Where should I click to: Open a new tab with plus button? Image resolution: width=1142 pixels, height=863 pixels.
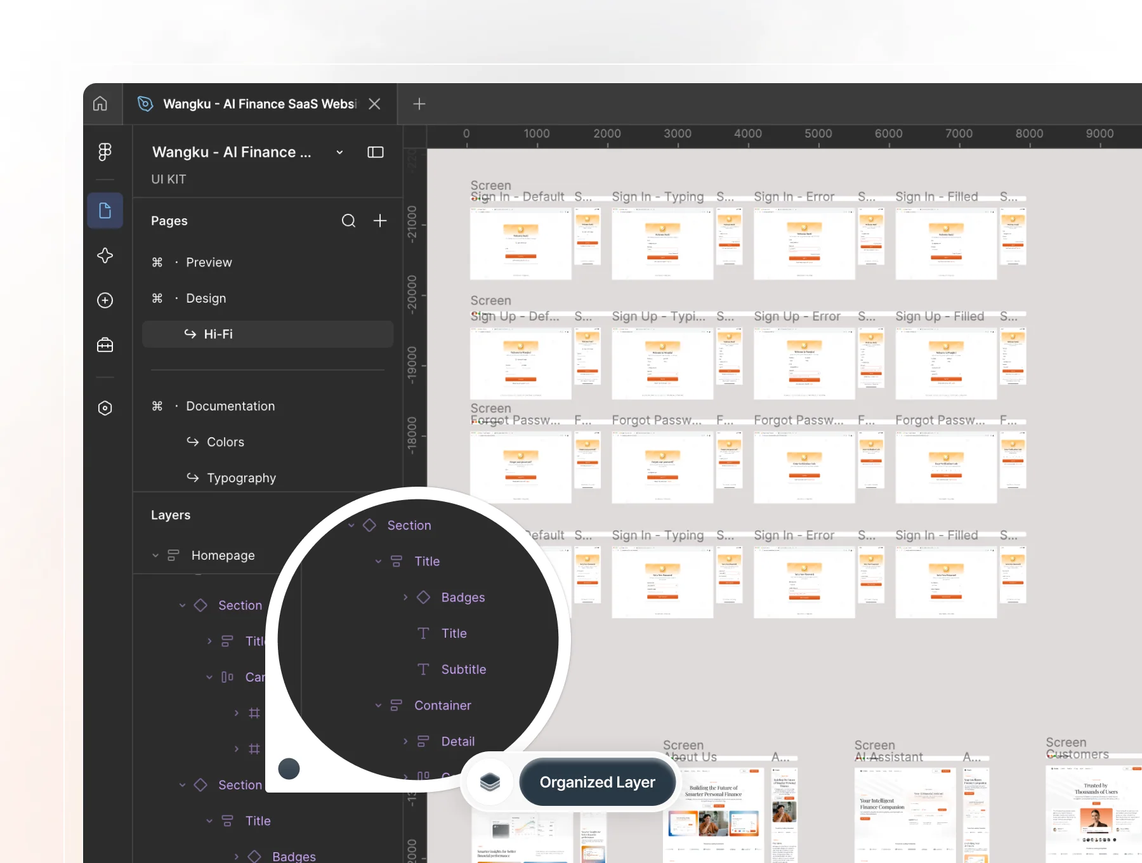pos(419,103)
